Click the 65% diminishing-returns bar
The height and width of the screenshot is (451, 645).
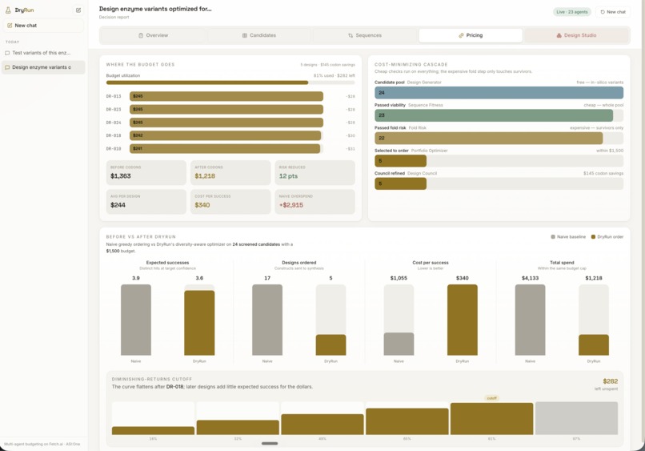[x=407, y=421]
